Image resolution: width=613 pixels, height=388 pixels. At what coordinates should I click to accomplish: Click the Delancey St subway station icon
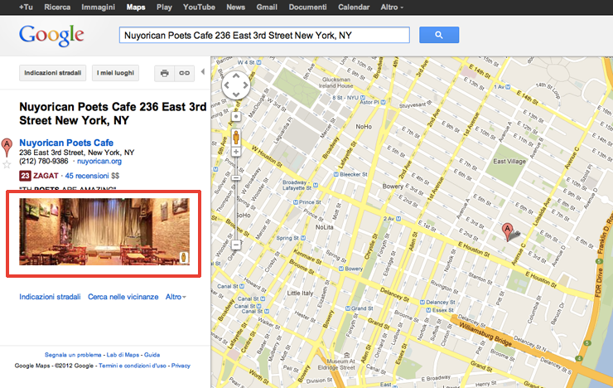pyautogui.click(x=422, y=302)
